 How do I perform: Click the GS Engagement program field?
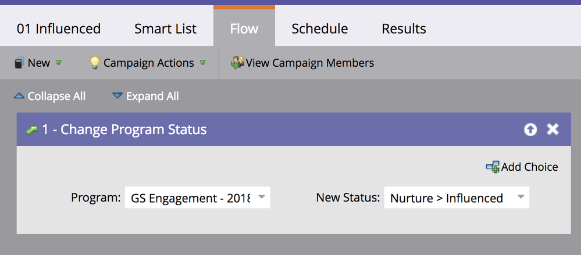coord(198,197)
